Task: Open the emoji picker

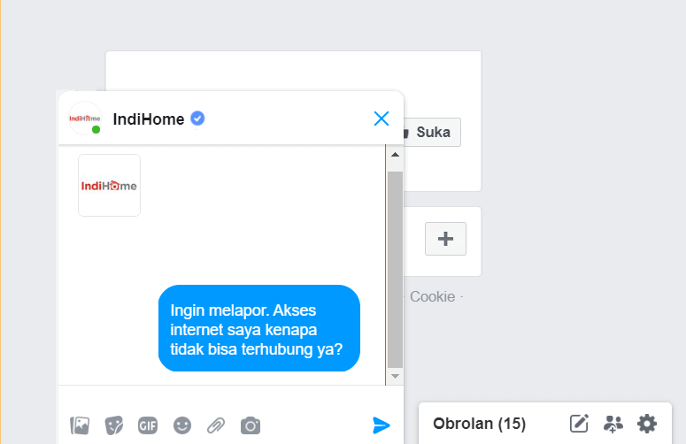Action: point(182,425)
